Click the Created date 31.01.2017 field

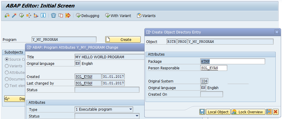(x=113, y=77)
